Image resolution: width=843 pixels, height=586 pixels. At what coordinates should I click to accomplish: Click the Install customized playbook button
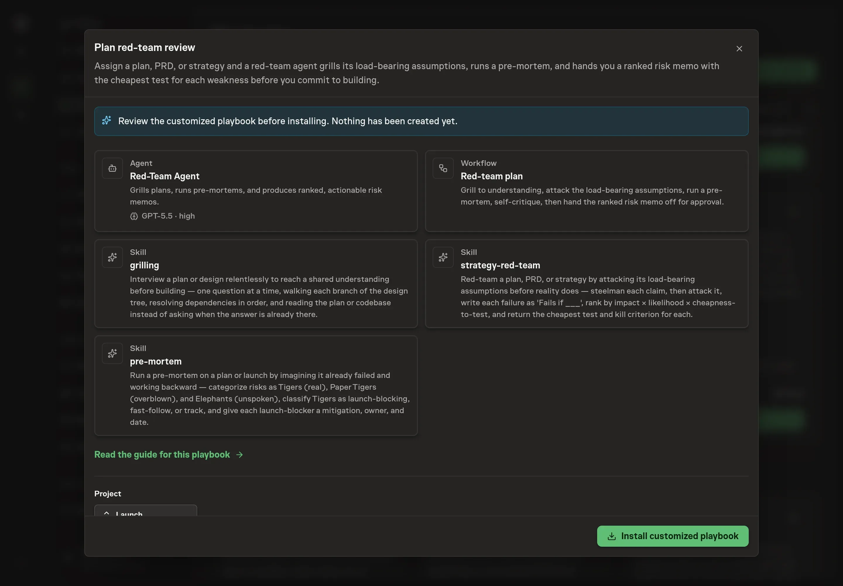click(672, 536)
